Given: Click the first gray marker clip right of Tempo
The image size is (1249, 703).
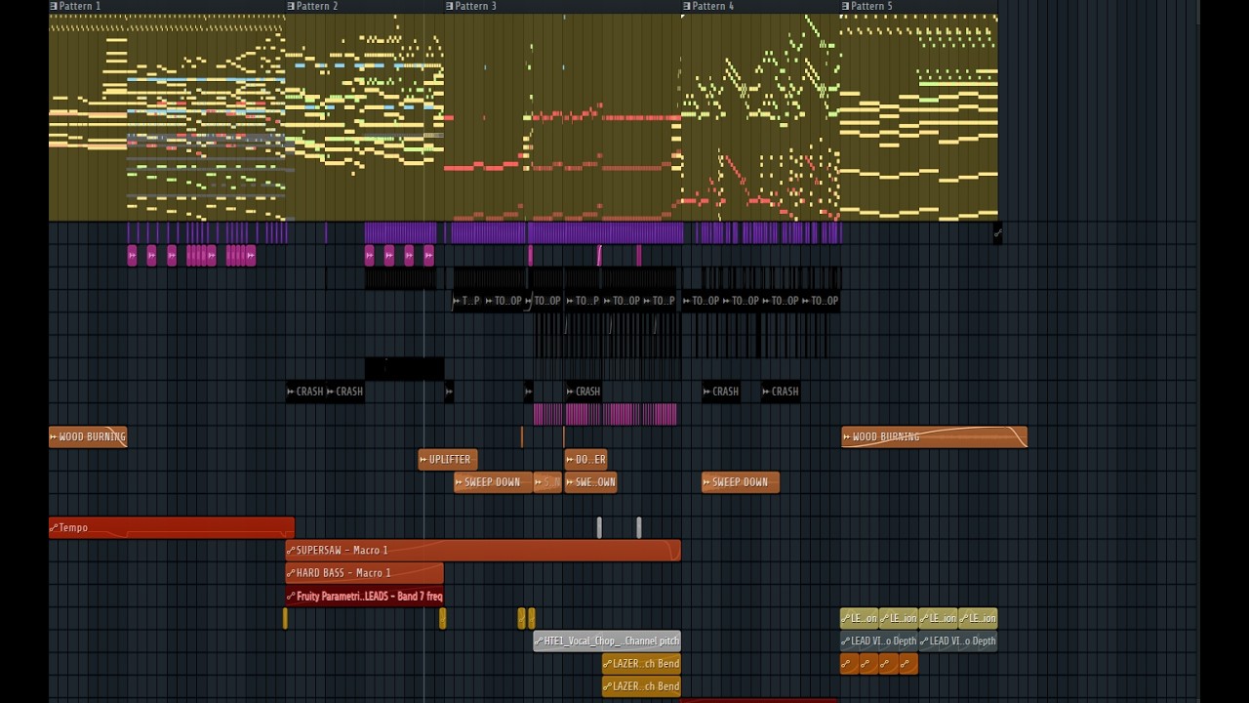Looking at the screenshot, I should point(599,527).
